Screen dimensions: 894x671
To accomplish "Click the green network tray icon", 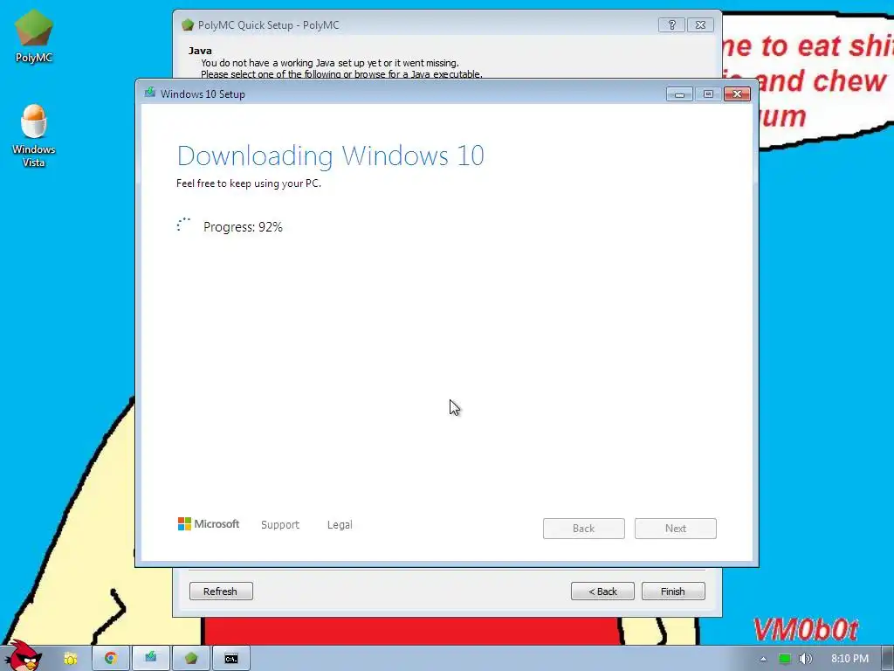I will pyautogui.click(x=785, y=659).
